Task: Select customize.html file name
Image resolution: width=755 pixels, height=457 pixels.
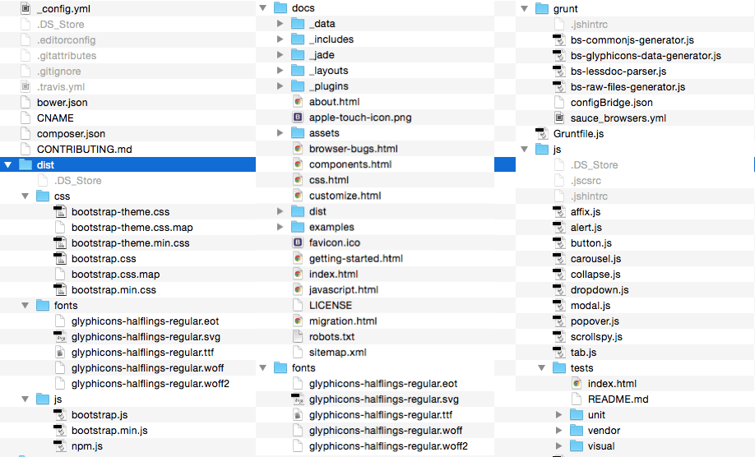Action: pos(345,196)
